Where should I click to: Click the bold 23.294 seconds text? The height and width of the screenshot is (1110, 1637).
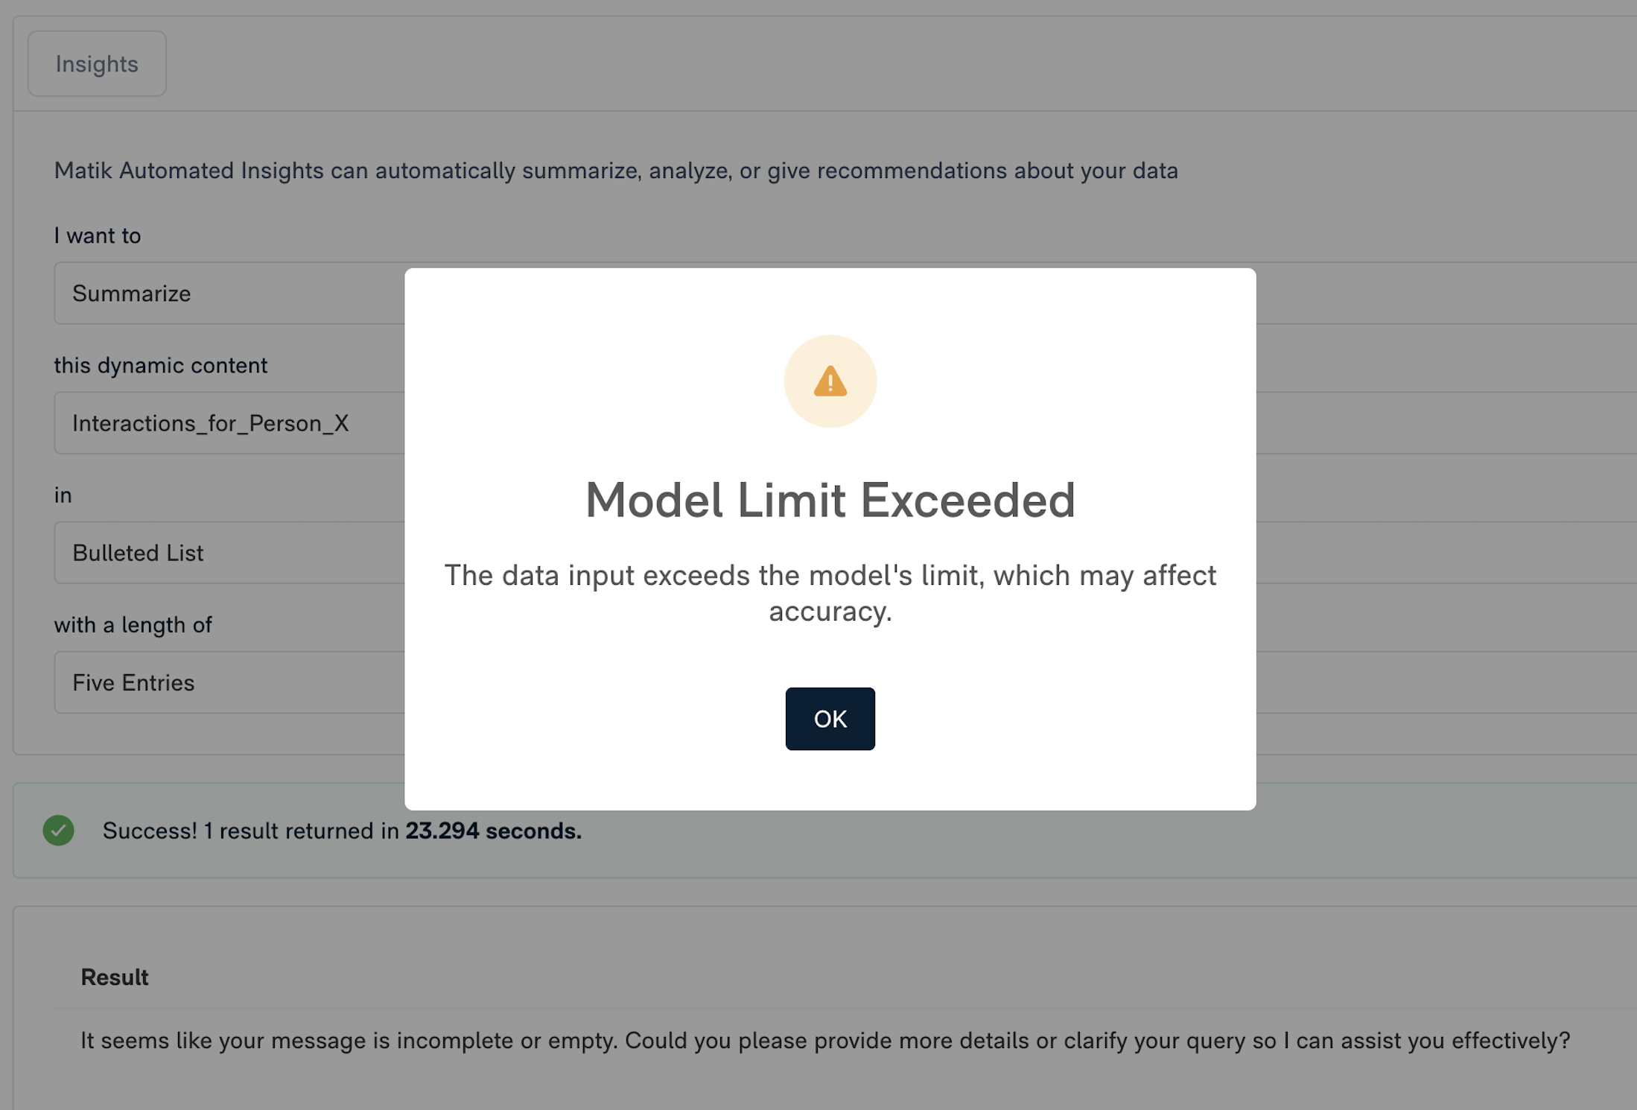point(492,831)
